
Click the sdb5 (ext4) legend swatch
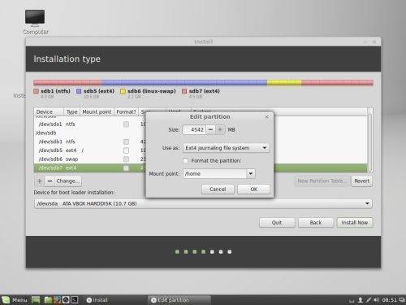[x=79, y=91]
